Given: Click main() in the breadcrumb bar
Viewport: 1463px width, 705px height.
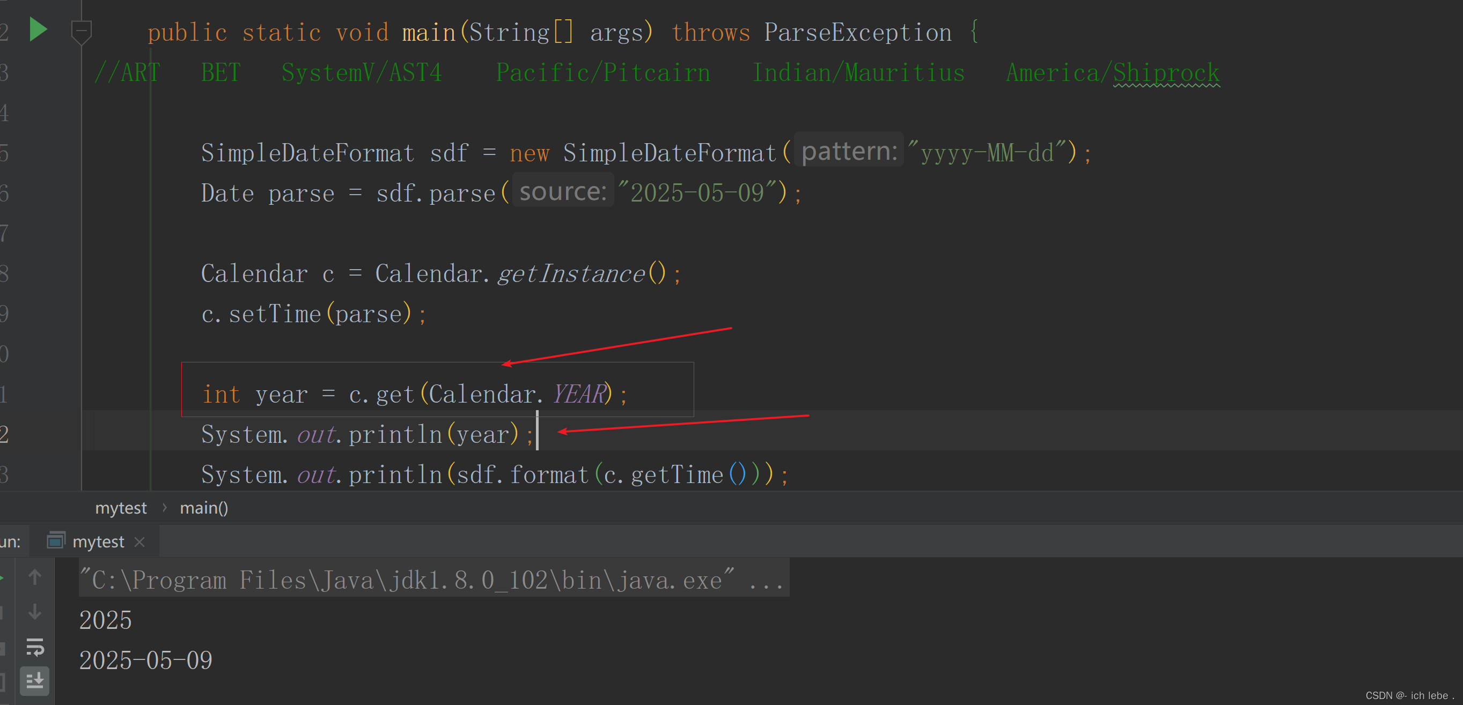Looking at the screenshot, I should pos(203,508).
